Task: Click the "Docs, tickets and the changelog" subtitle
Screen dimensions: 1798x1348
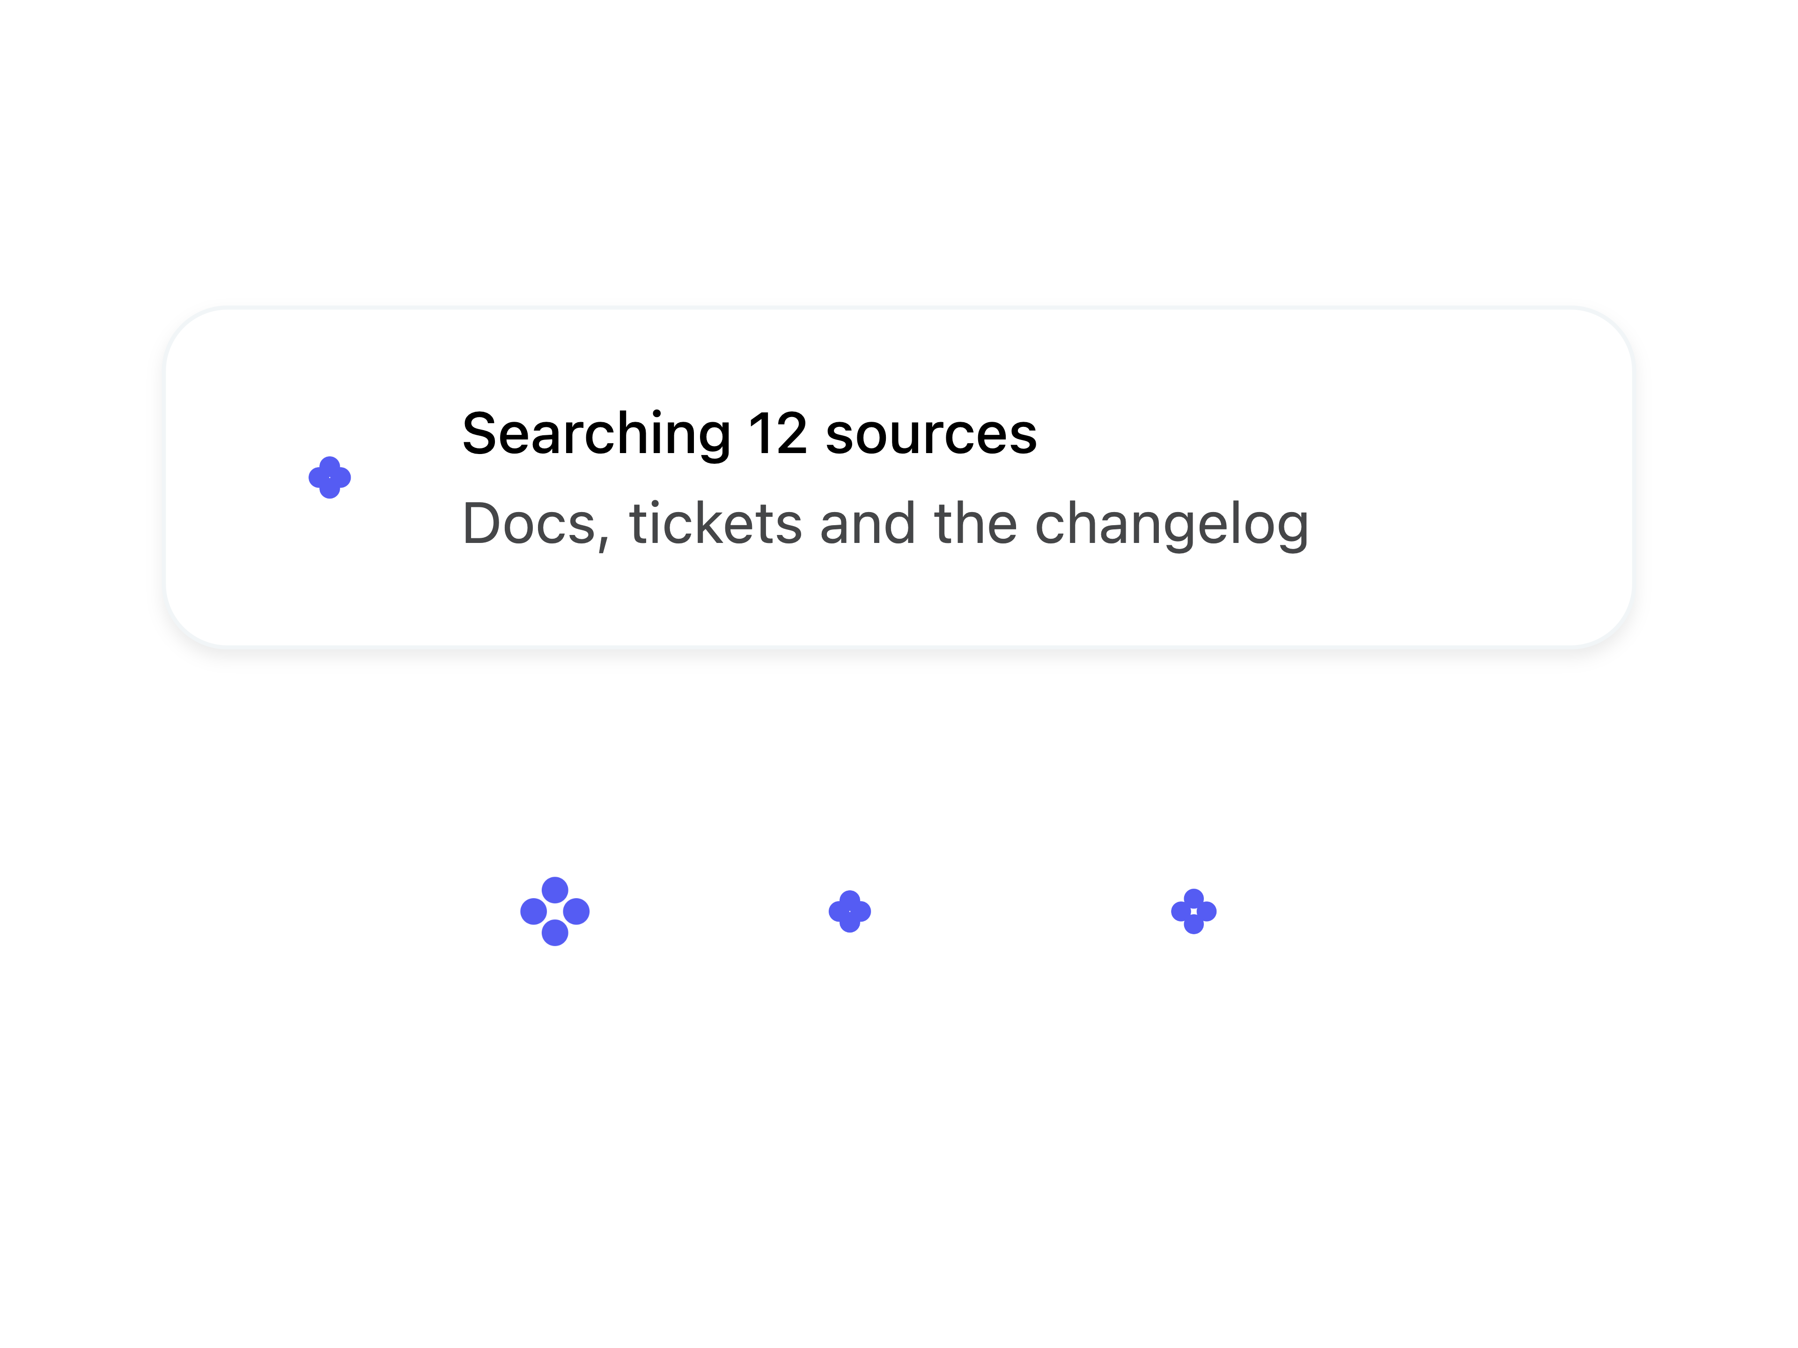Action: coord(885,525)
